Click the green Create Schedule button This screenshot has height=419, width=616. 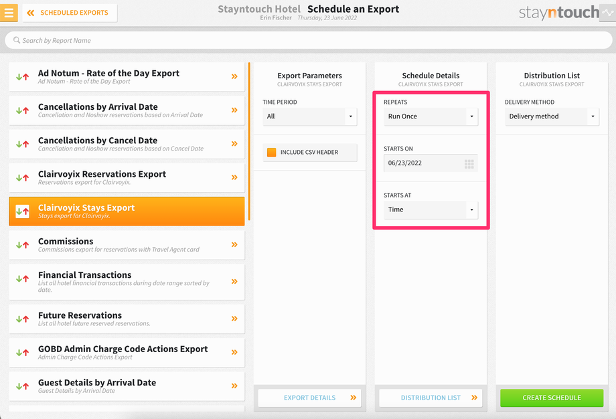(x=552, y=398)
